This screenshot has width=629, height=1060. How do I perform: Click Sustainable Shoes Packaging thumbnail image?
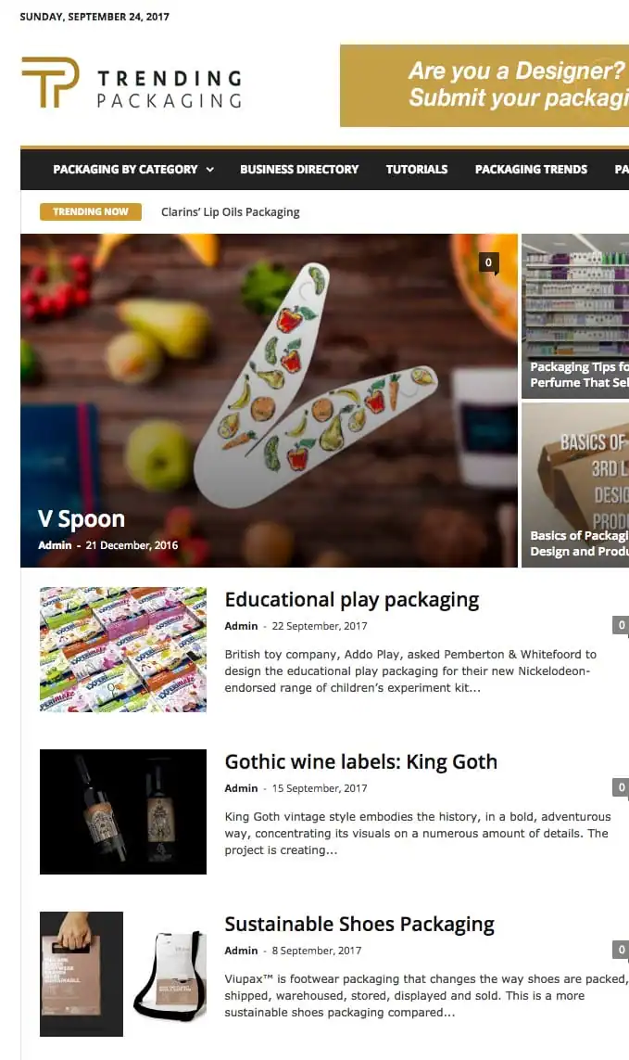(x=123, y=974)
